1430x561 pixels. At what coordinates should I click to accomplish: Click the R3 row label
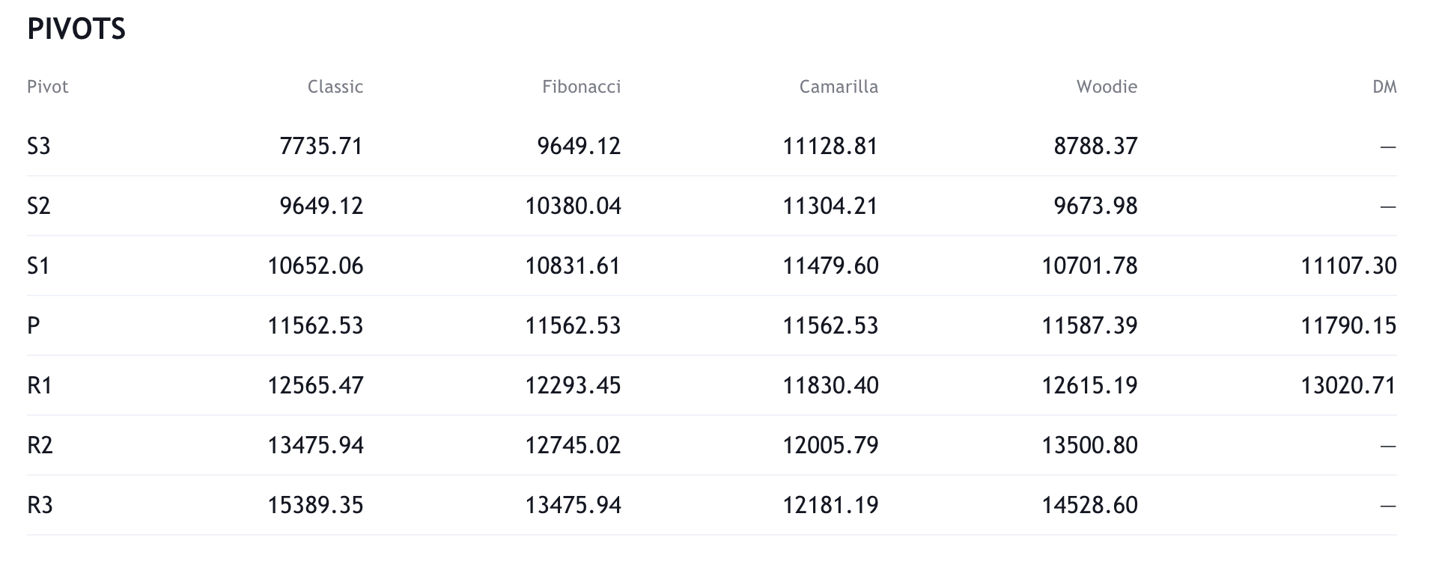click(x=40, y=505)
